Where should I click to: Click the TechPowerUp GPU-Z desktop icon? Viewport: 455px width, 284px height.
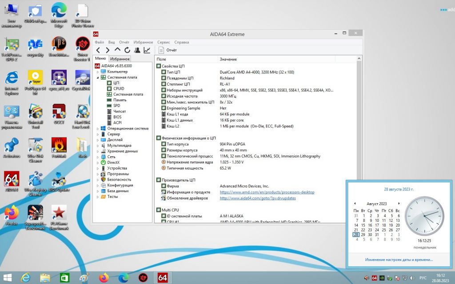pos(12,49)
